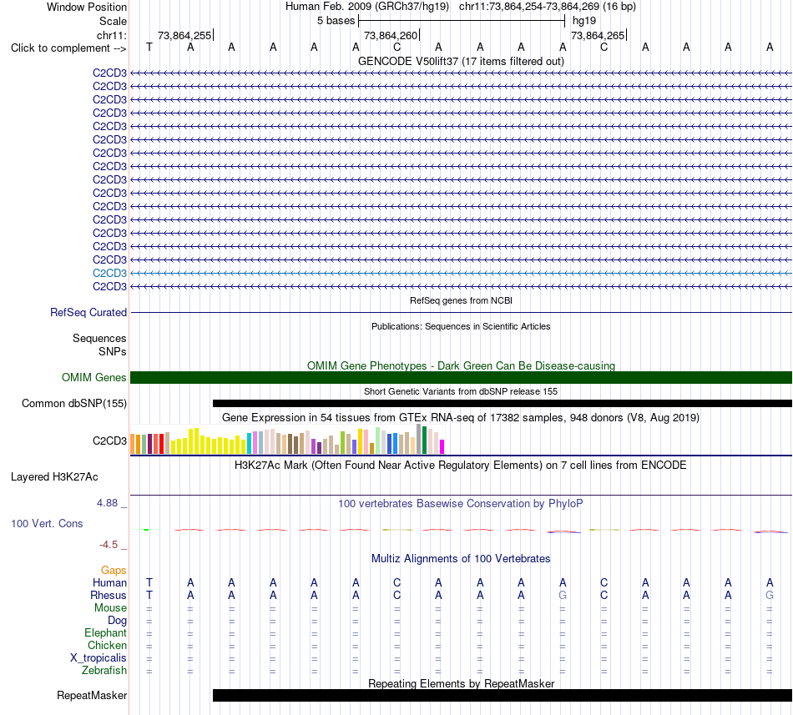This screenshot has height=715, width=793.
Task: Select the black Common dbSNP variant bar
Action: [503, 403]
